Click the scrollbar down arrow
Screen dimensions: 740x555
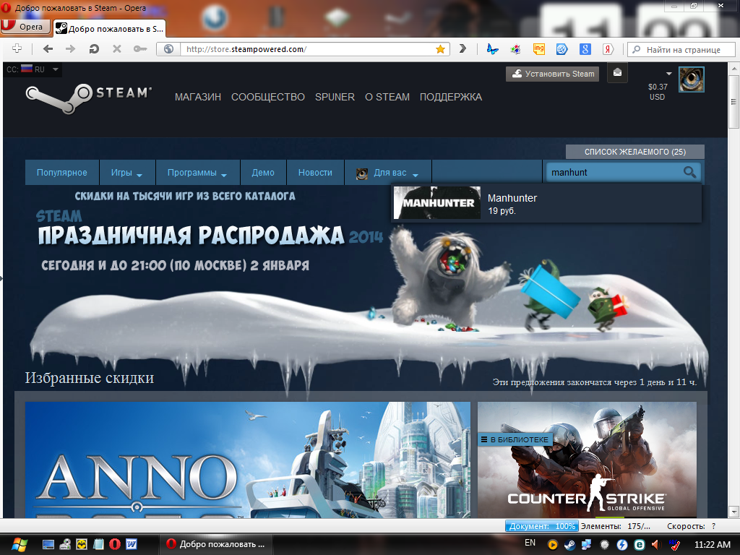pyautogui.click(x=733, y=511)
